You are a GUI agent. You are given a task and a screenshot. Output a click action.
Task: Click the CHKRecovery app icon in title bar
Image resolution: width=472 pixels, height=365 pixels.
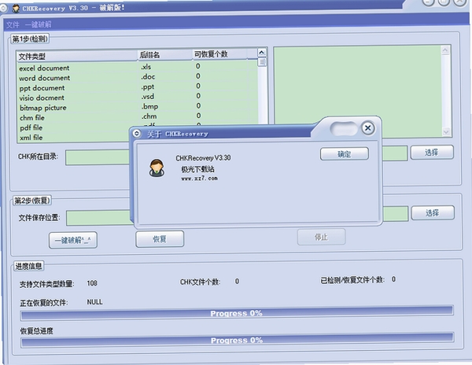(x=16, y=9)
